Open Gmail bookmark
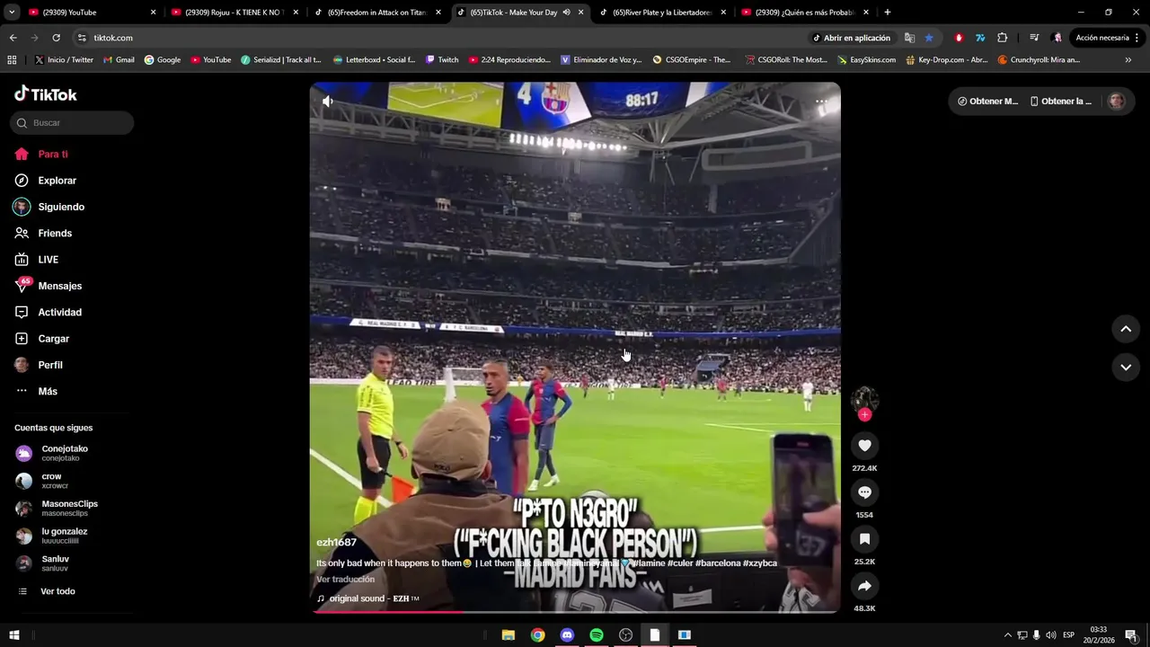The width and height of the screenshot is (1150, 647). 119,60
